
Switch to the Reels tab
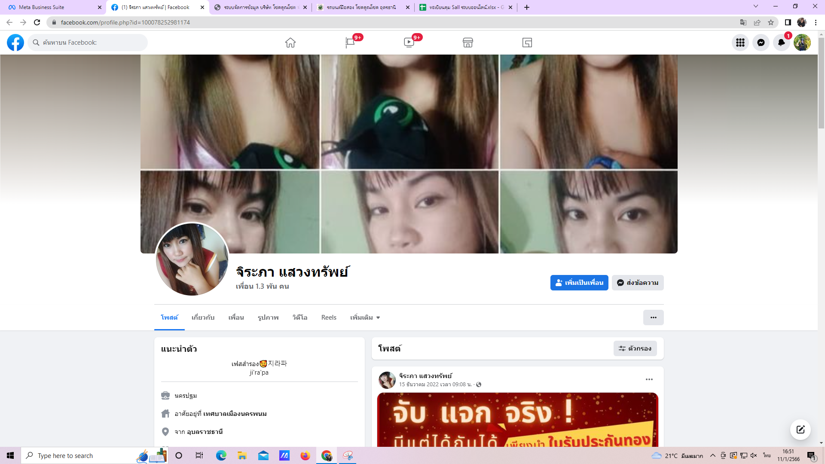(x=329, y=317)
